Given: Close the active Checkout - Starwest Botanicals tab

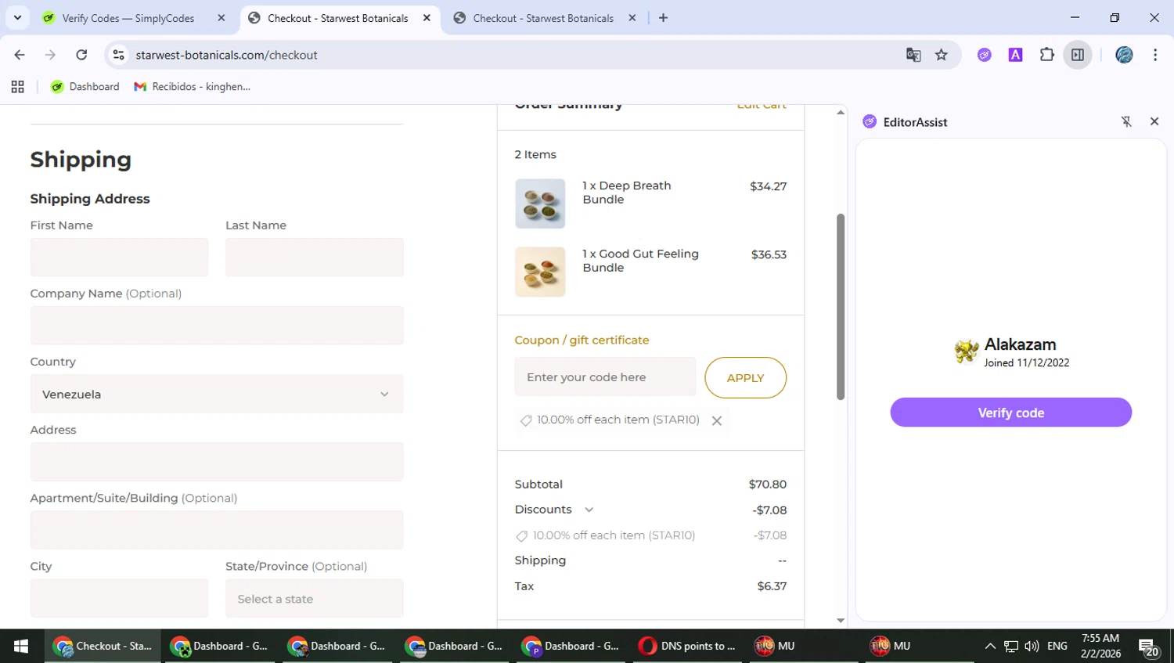Looking at the screenshot, I should click(x=427, y=18).
